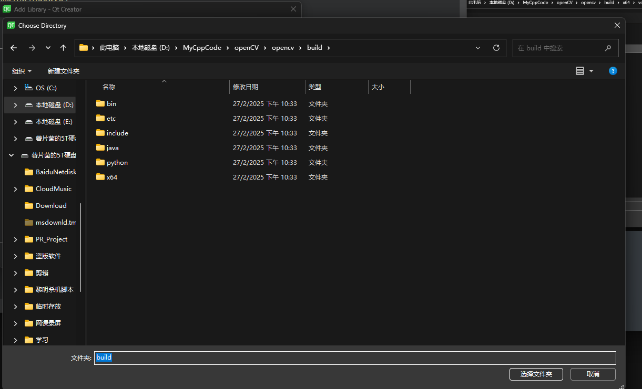Screen dimensions: 642x389
Task: Sort by 修改日期 column header
Action: pyautogui.click(x=246, y=87)
